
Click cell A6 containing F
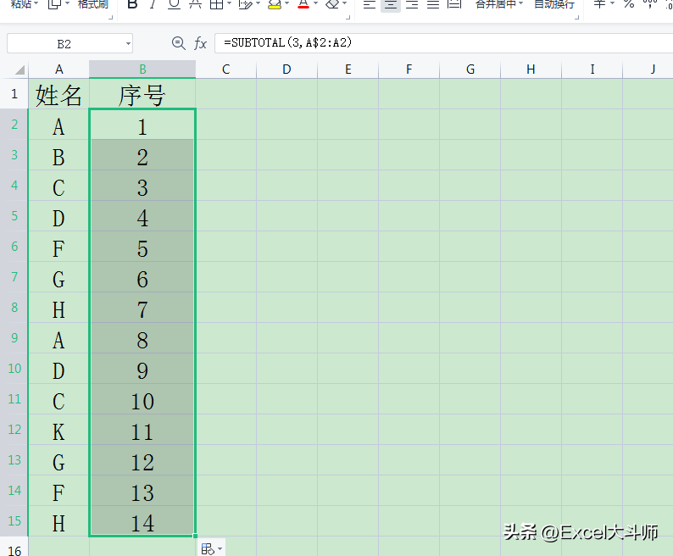(59, 247)
